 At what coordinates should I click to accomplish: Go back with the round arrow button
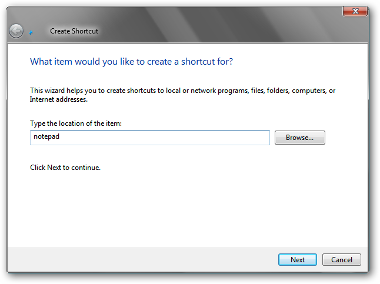16,31
